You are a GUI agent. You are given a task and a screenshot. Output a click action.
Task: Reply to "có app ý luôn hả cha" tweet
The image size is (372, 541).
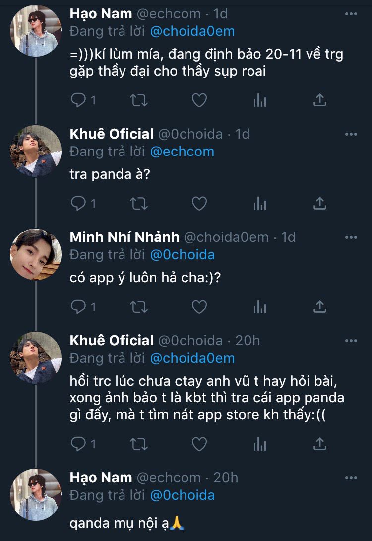click(x=78, y=307)
